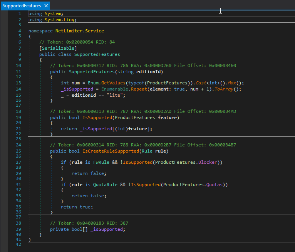Screen dimensions: 295x252
Task: Click the feature parameter on line 19
Action: pos(167,118)
